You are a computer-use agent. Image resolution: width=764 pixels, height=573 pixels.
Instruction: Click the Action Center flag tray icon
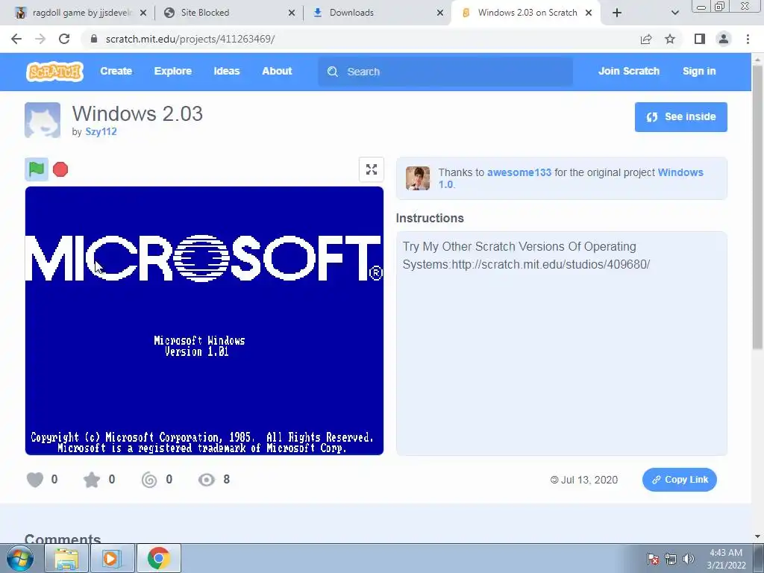(653, 559)
